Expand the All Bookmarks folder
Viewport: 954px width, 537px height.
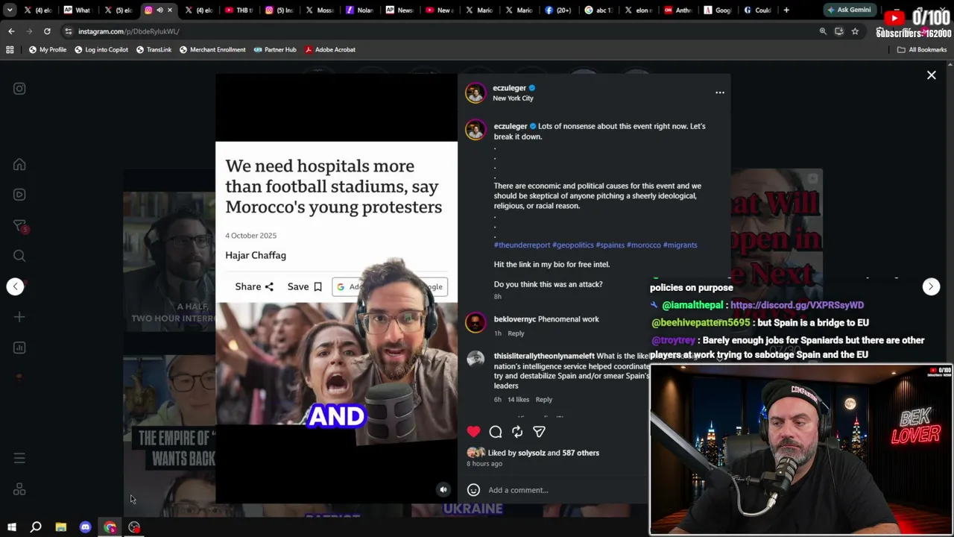tap(922, 50)
